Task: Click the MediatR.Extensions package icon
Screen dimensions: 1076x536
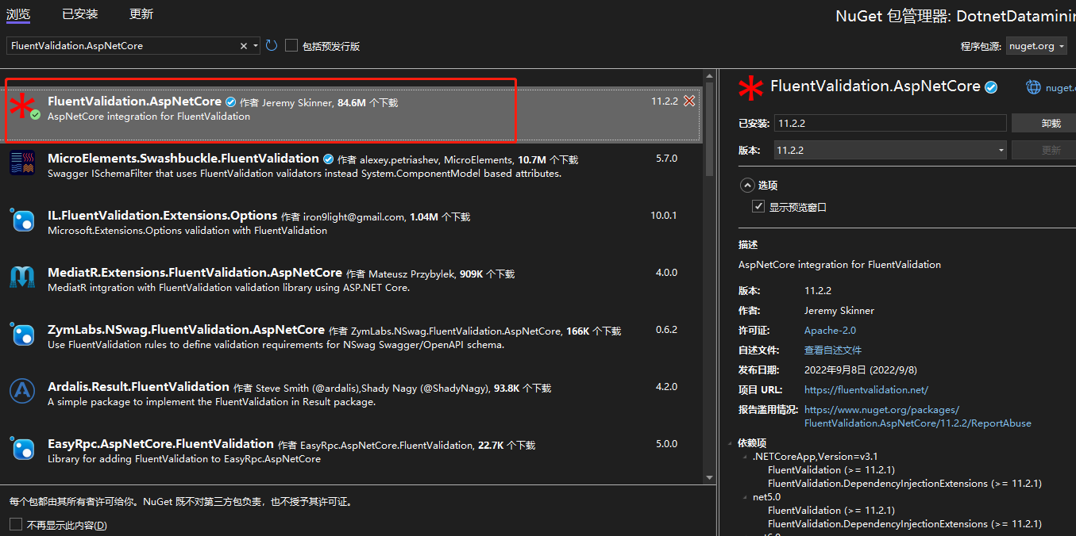Action: coord(22,277)
